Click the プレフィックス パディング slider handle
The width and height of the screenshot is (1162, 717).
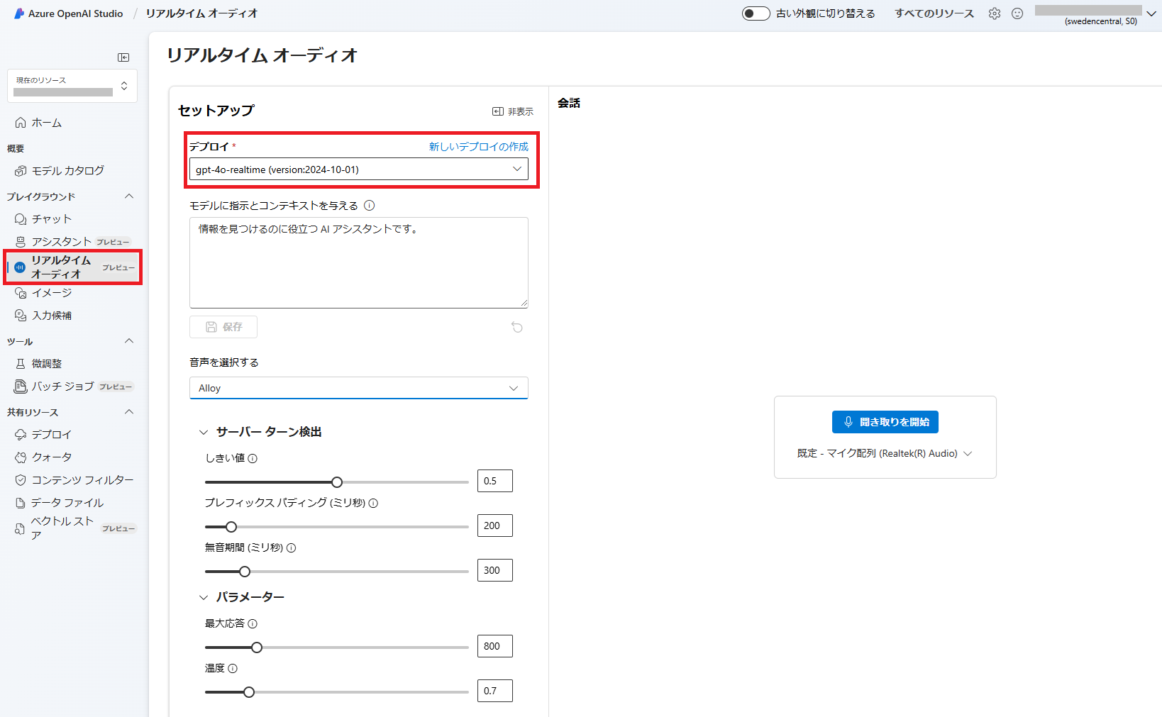tap(231, 527)
